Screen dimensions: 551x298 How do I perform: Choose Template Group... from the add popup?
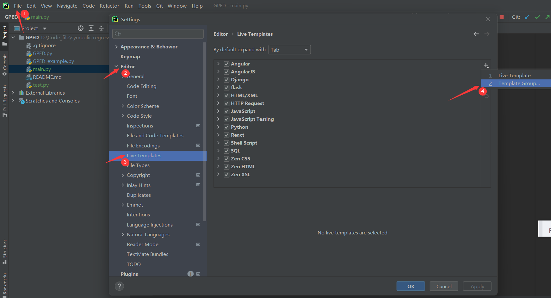click(x=516, y=83)
